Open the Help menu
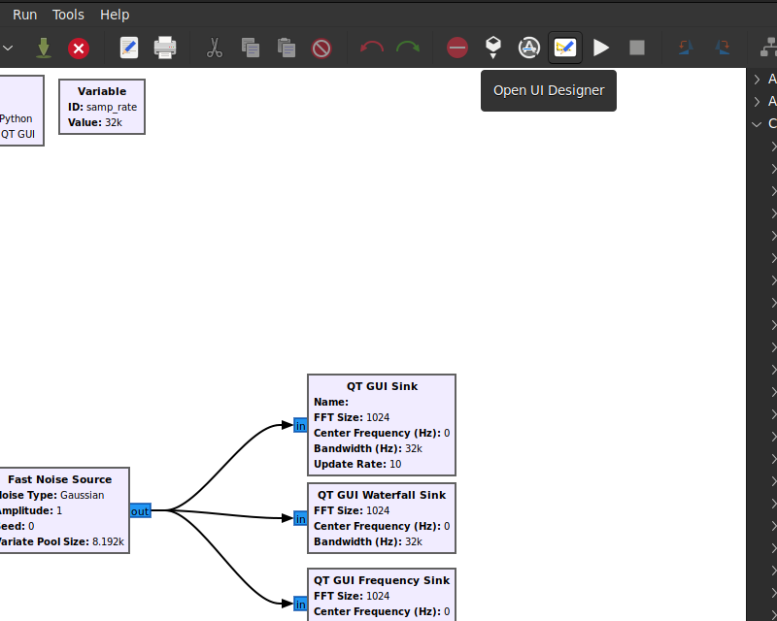 click(115, 14)
